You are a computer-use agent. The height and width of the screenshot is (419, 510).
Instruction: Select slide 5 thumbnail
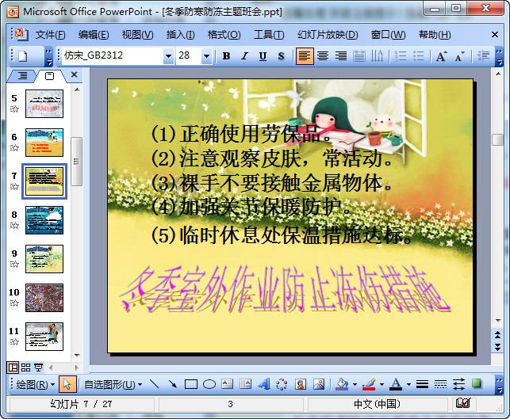coord(44,104)
